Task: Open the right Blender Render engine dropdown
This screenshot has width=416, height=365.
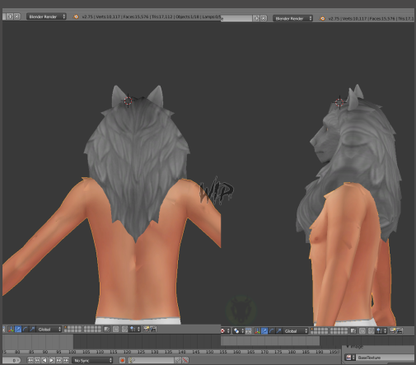Action: coord(292,18)
